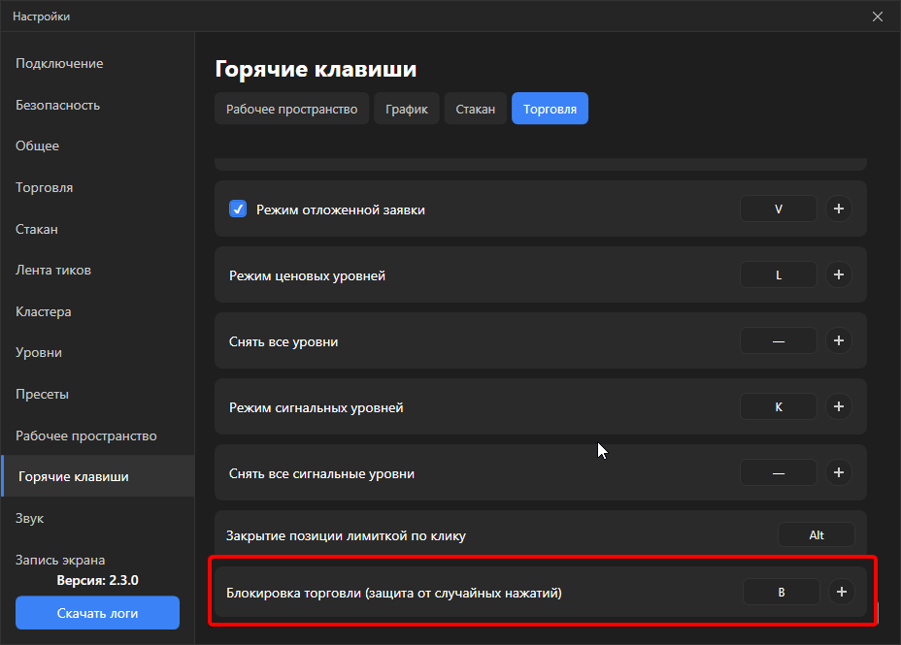The image size is (901, 645).
Task: Add hotkey for Снять все уровни
Action: pyautogui.click(x=838, y=340)
